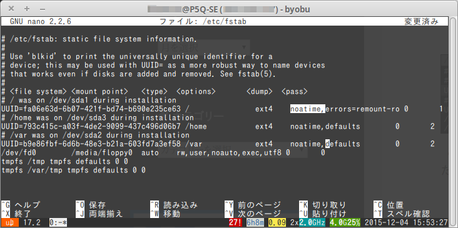Viewport: 458px width, 228px height.
Task: Click the window close X button
Action: click(11, 9)
